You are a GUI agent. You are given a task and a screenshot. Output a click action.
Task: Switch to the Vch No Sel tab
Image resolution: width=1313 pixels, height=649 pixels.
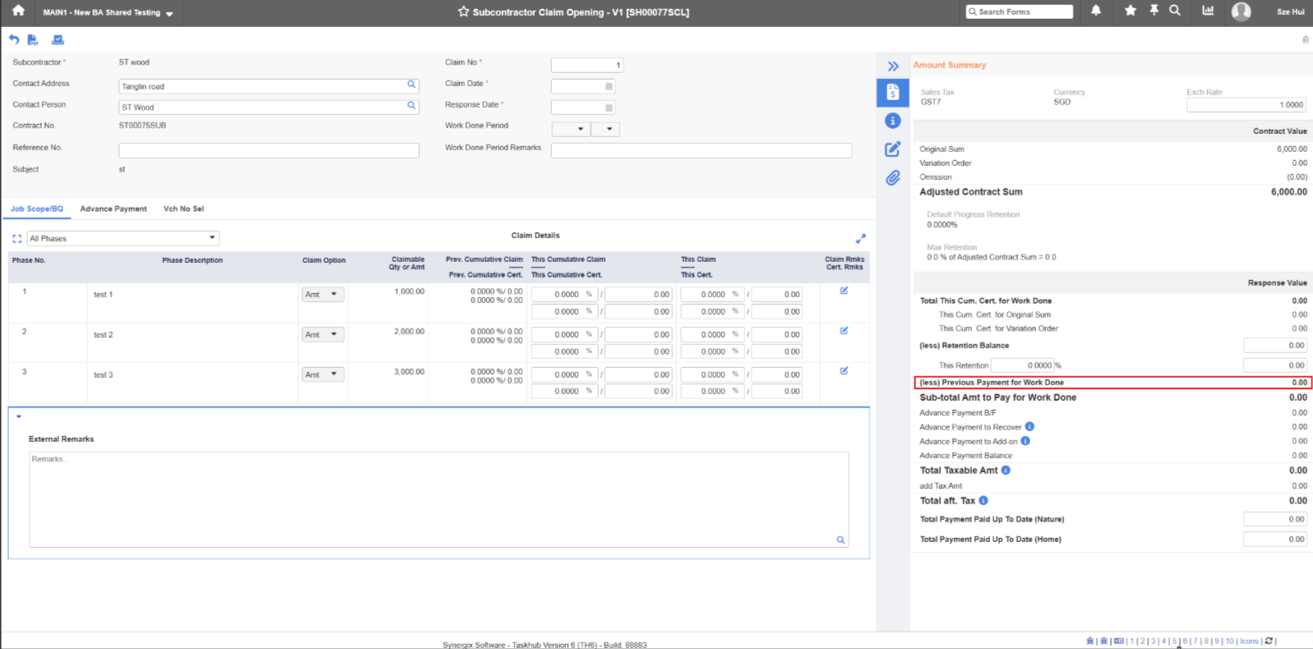coord(183,209)
